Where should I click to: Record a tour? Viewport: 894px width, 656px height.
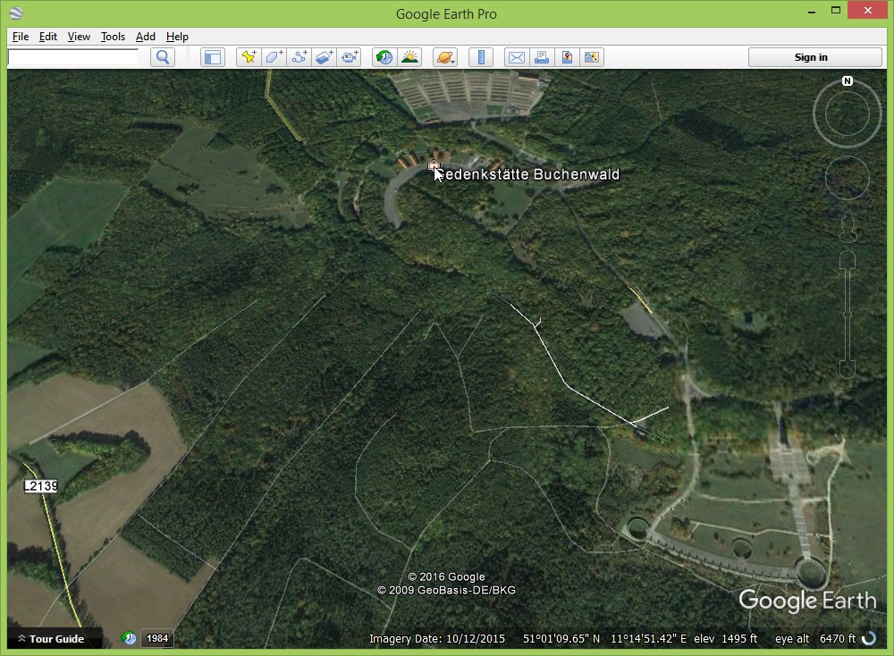pyautogui.click(x=349, y=57)
